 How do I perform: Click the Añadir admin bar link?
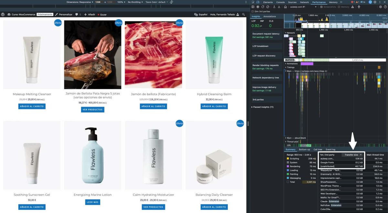coord(90,15)
